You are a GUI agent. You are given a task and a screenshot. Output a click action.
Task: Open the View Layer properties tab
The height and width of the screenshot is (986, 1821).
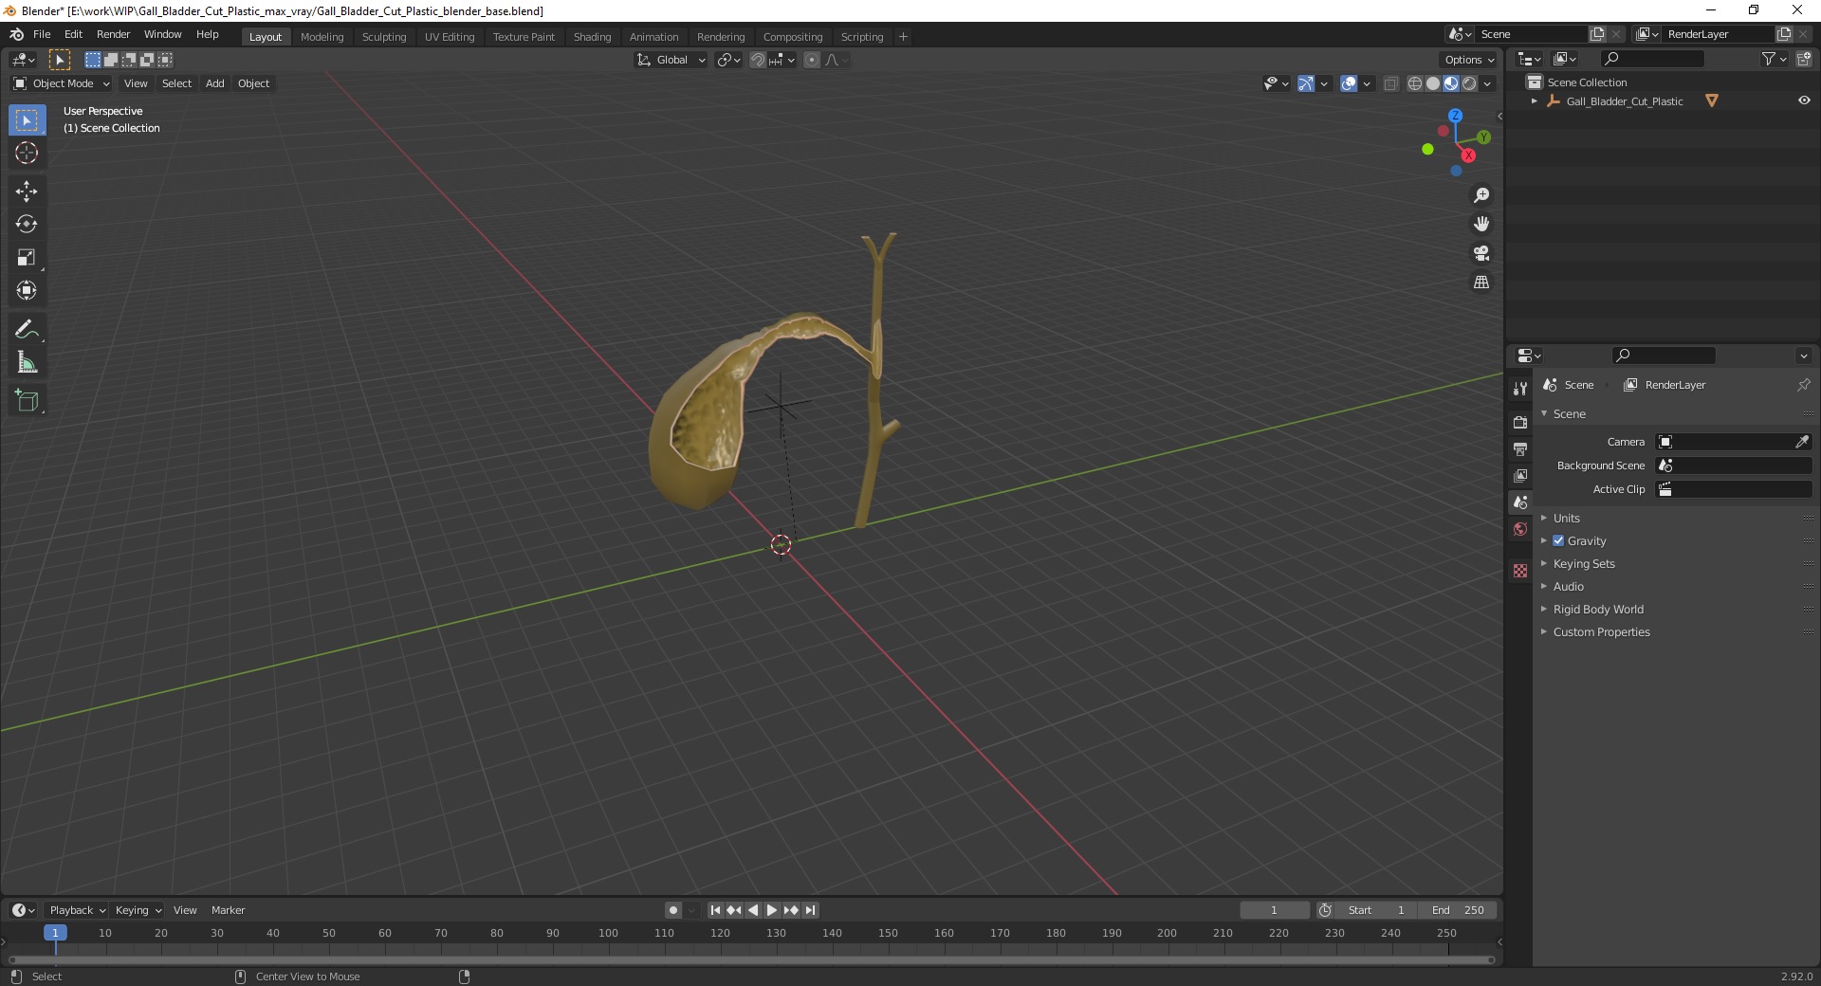tap(1520, 475)
